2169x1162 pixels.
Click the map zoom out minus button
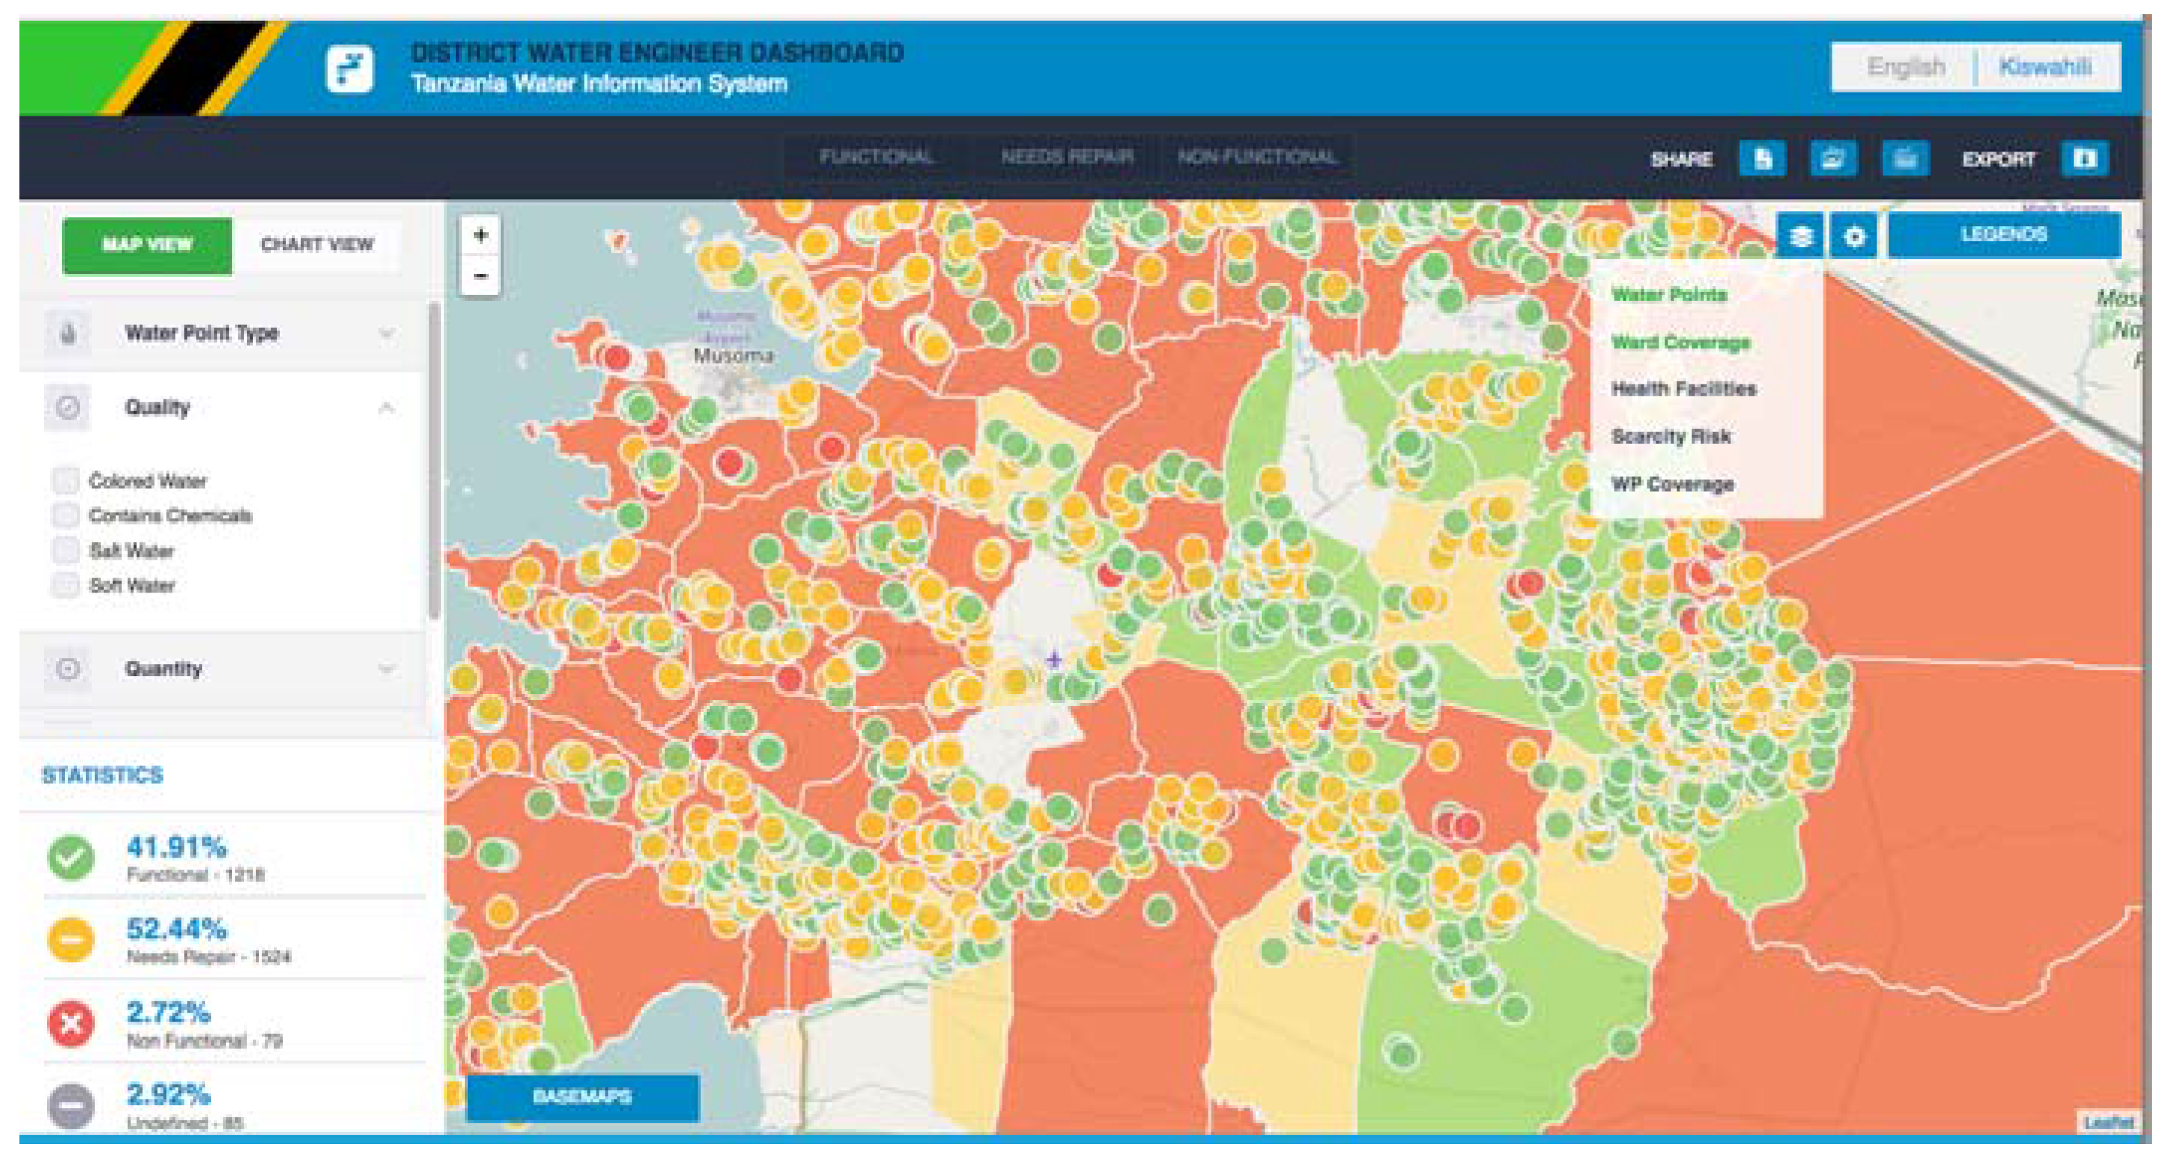coord(480,275)
